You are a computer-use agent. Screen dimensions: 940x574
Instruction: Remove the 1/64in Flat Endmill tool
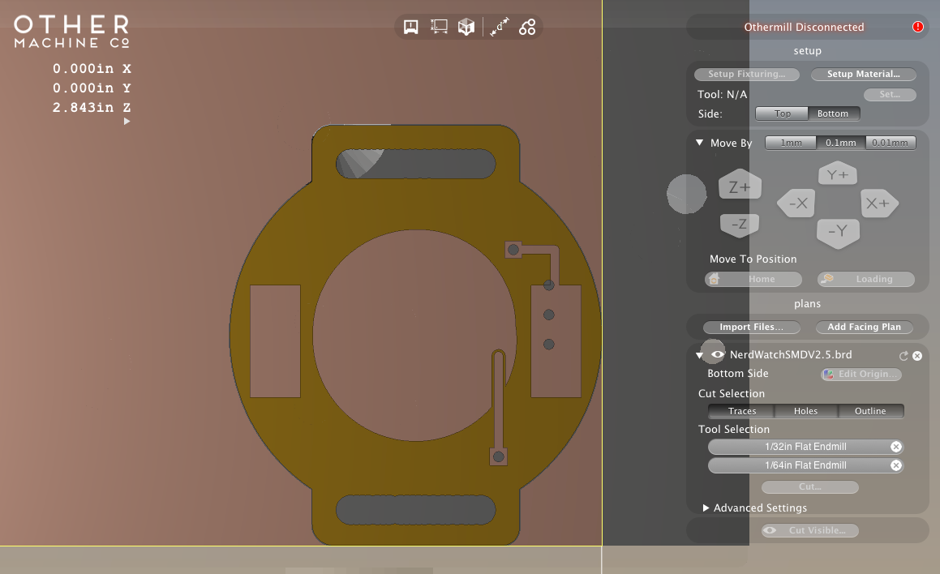(895, 465)
